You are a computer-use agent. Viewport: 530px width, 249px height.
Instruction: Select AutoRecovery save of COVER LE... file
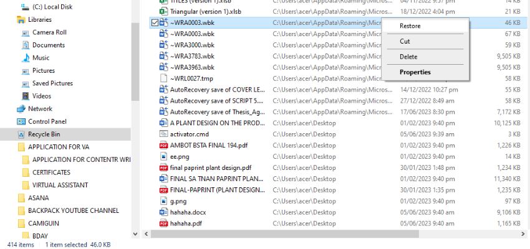[x=218, y=90]
